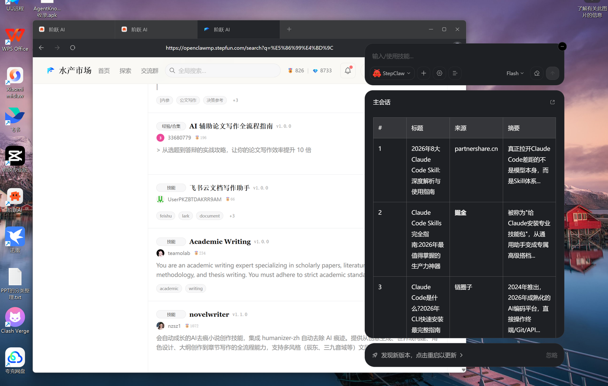This screenshot has width=608, height=386.
Task: Click the feishu tag
Action: pos(166,216)
